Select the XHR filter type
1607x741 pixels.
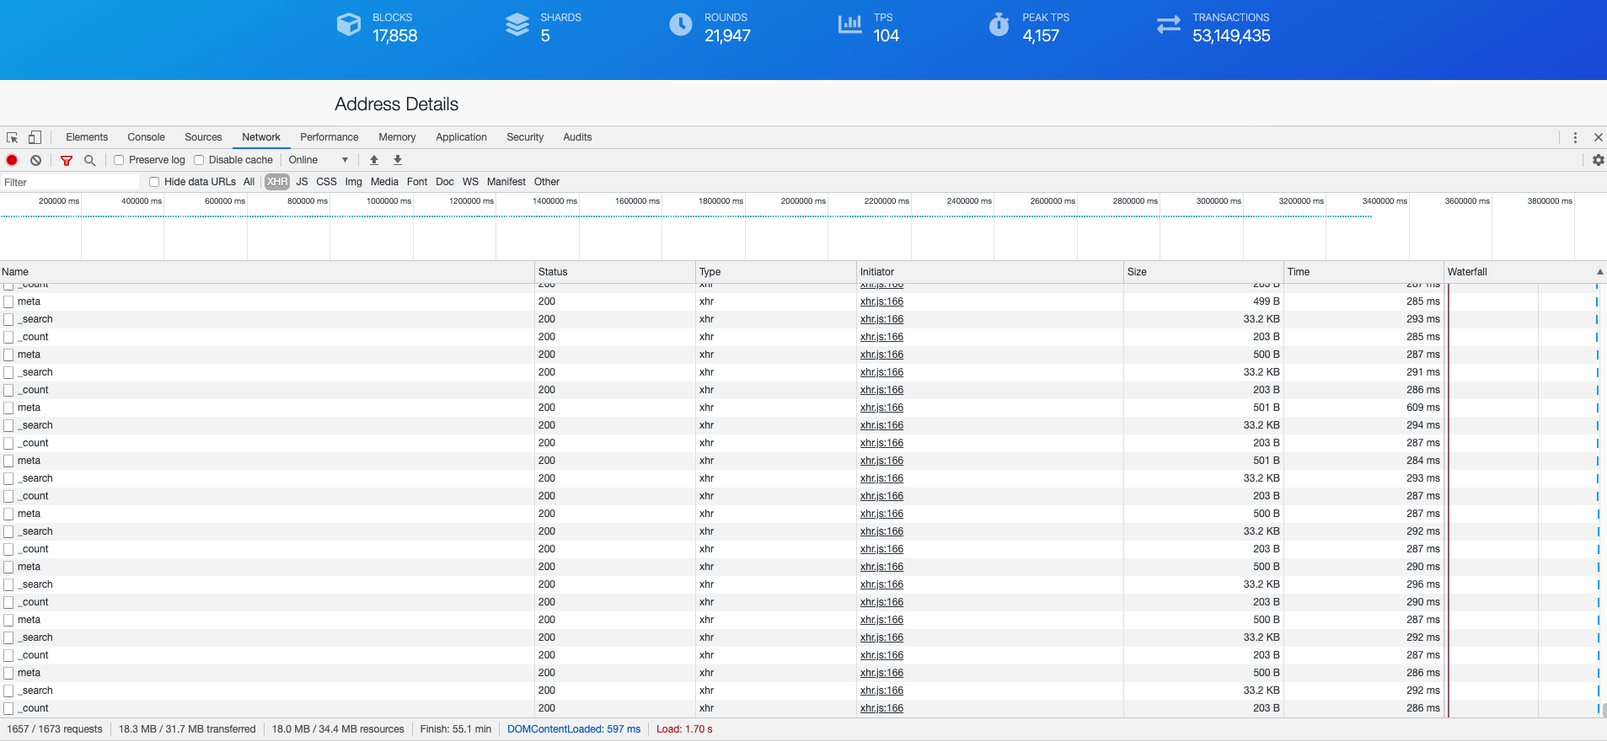click(277, 182)
